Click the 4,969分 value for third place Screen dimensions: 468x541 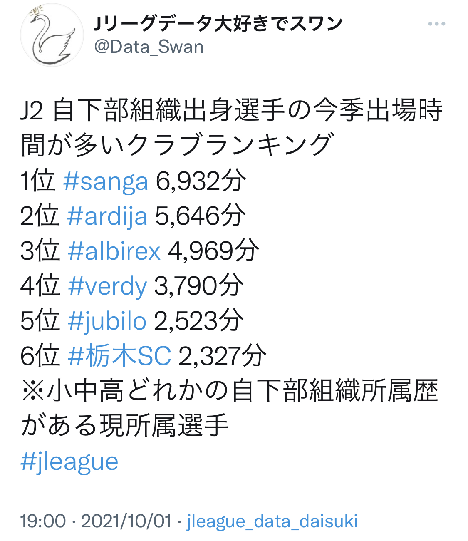click(213, 251)
